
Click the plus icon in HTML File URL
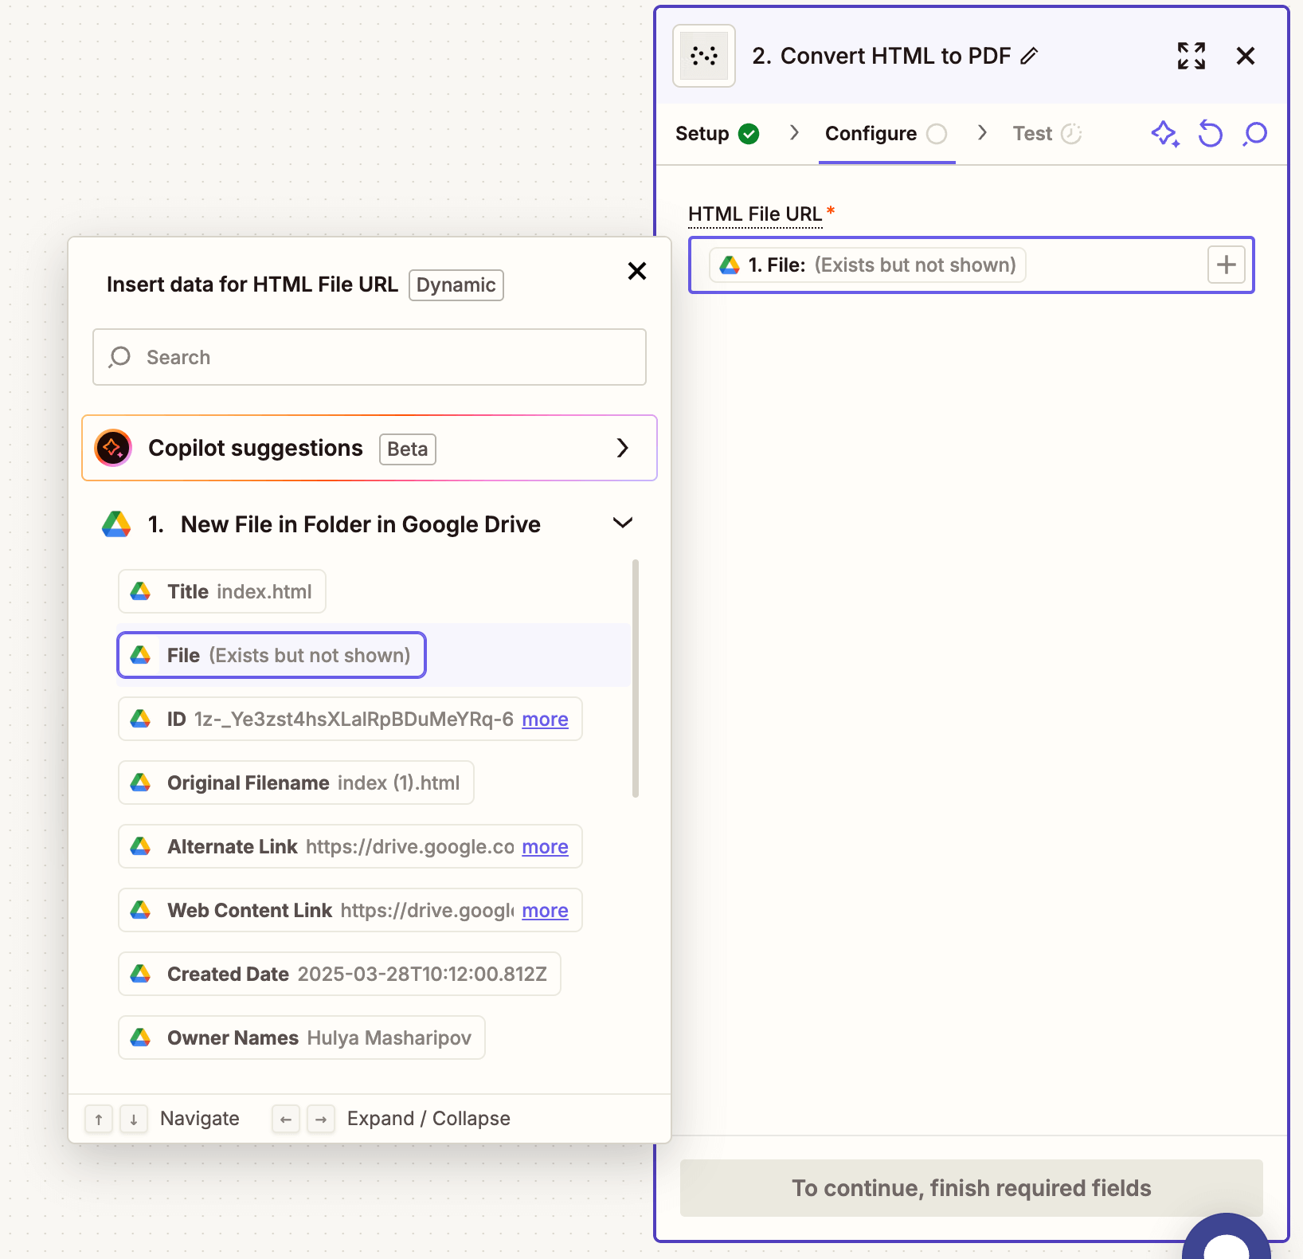tap(1226, 265)
